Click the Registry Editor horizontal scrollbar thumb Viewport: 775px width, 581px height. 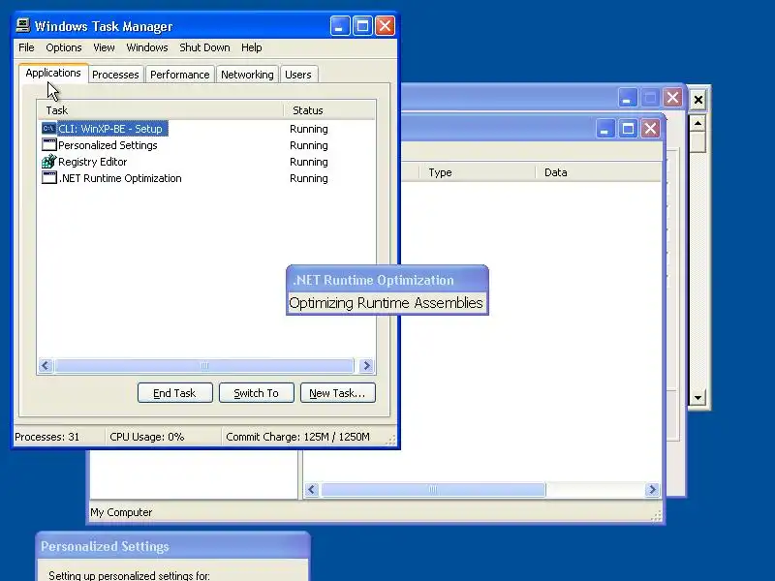(x=433, y=490)
